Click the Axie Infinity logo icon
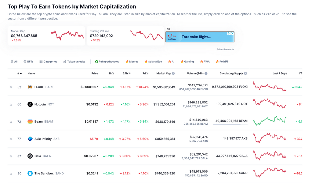 point(30,139)
